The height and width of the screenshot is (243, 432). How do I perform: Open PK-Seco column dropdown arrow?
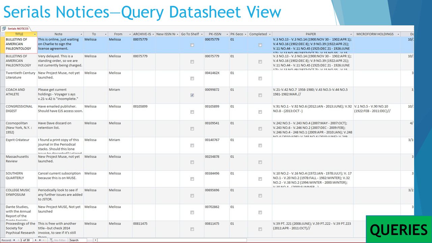pos(245,34)
